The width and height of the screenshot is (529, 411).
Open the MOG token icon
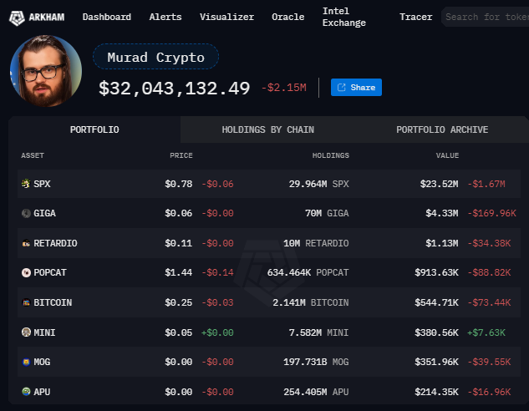pos(26,362)
